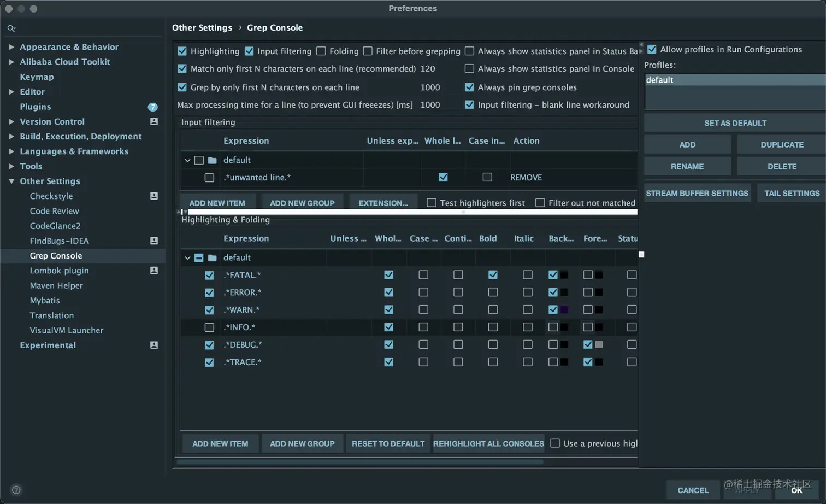The image size is (826, 504).
Task: Click the Max processing time value 1000
Action: click(x=430, y=105)
